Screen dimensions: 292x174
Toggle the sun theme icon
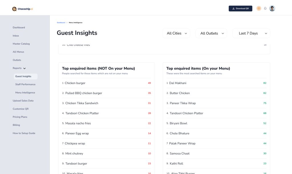point(259,9)
